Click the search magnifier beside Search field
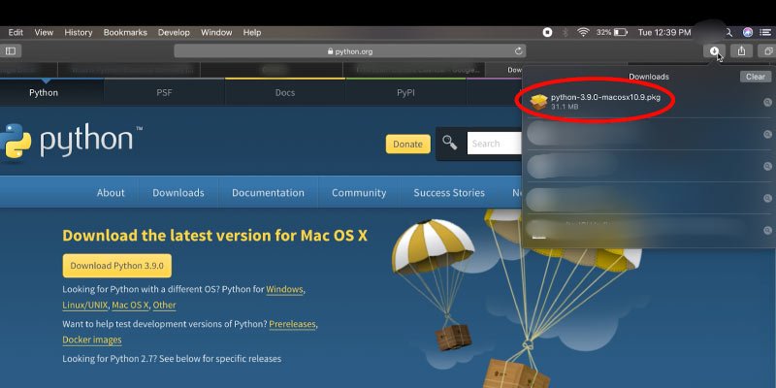The image size is (776, 388). (449, 144)
